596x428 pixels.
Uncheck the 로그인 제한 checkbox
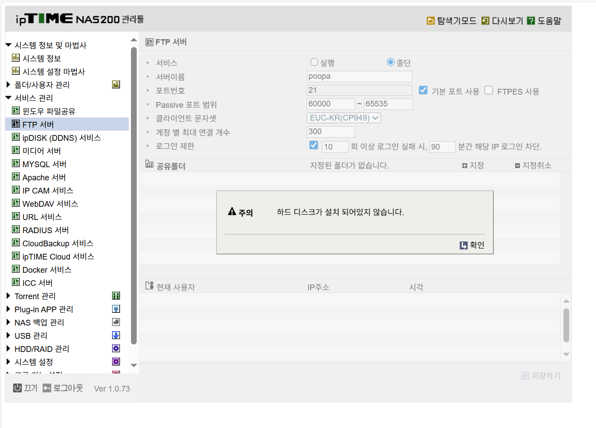pos(314,145)
